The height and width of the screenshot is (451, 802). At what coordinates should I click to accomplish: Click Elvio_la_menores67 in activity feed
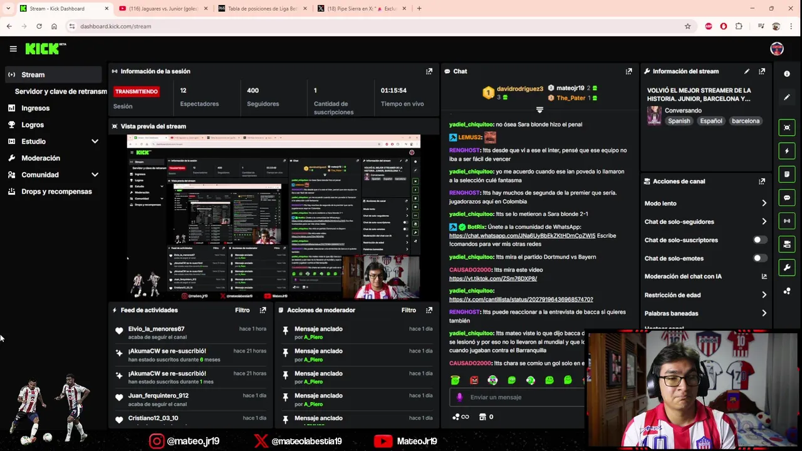156,329
